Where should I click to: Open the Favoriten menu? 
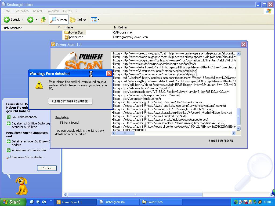pos(53,11)
